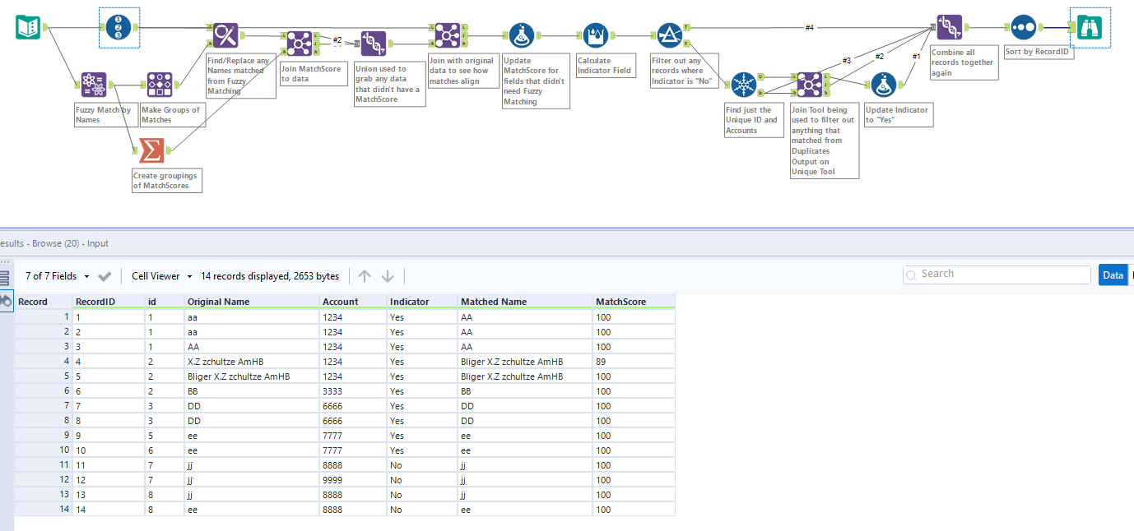Click the blue Data button
The image size is (1134, 531).
tap(1113, 275)
